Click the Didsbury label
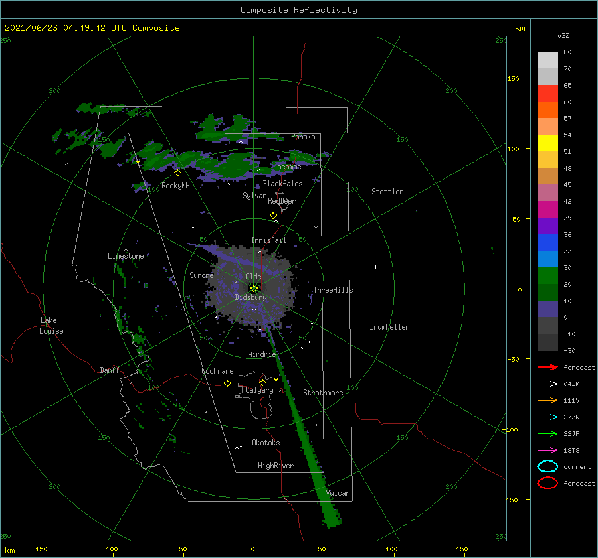Viewport: 598px width, 558px height. click(x=250, y=297)
